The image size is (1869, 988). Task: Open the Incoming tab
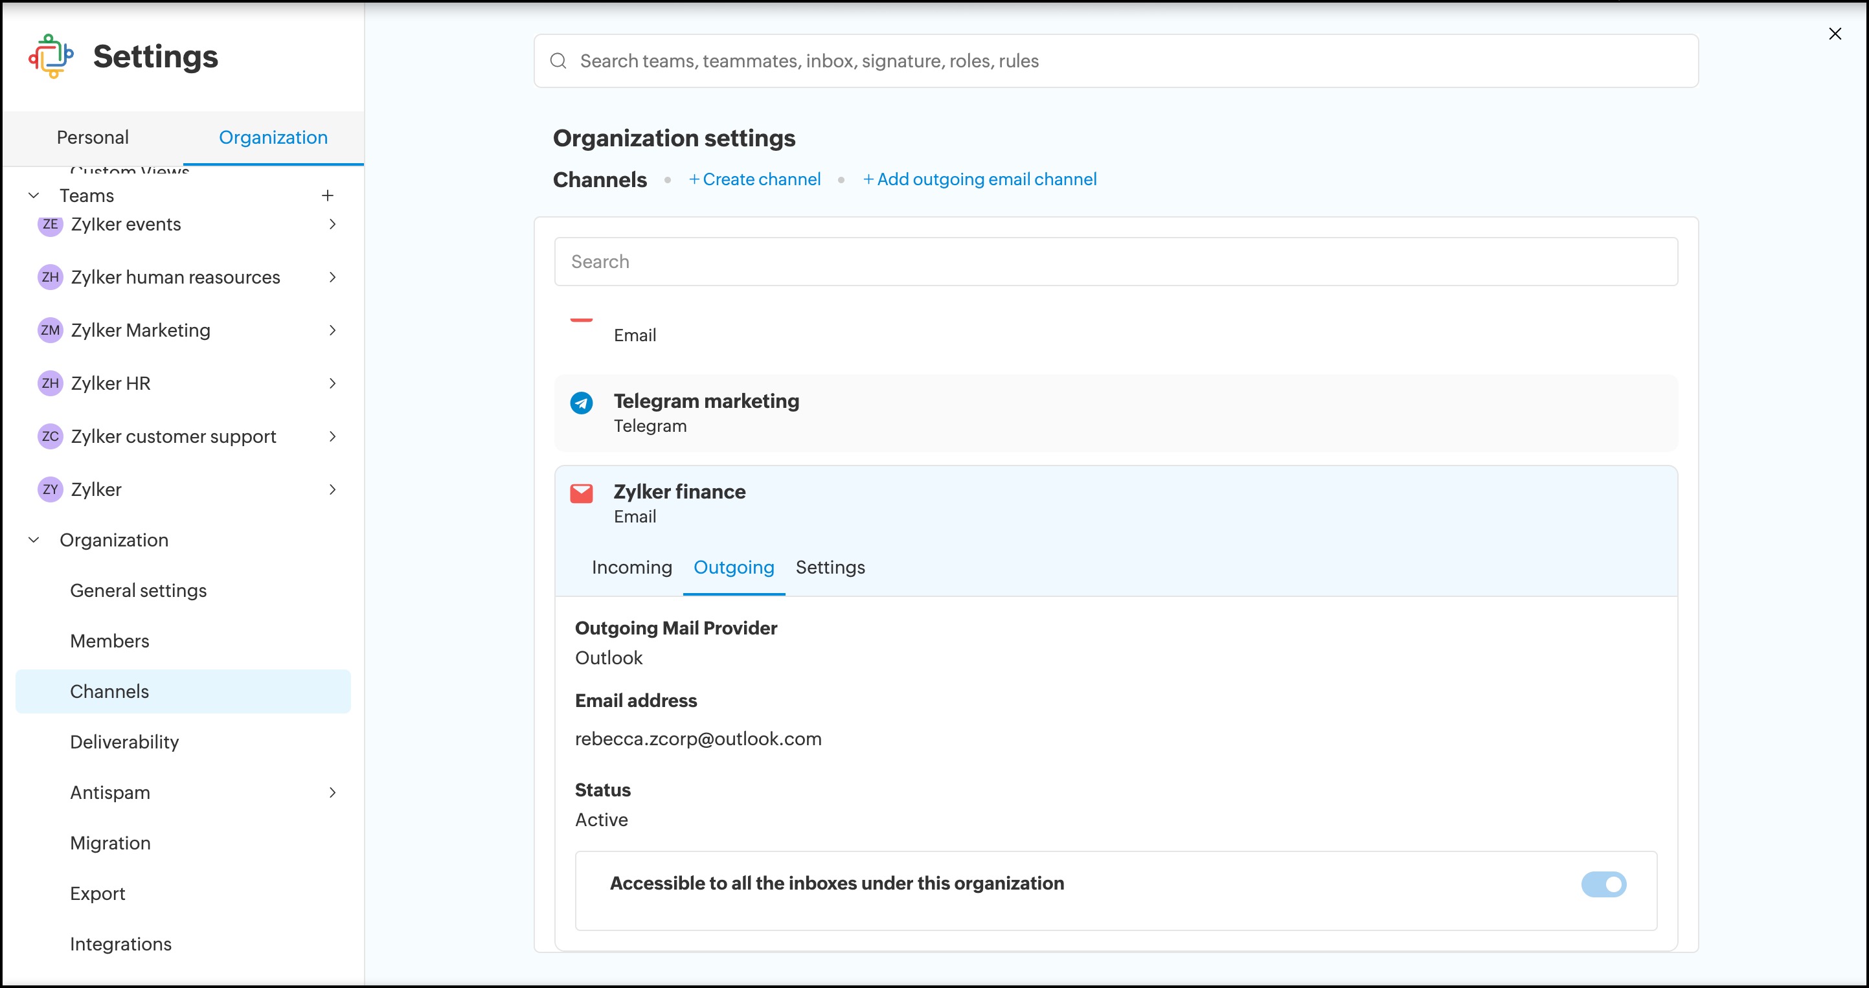click(631, 567)
